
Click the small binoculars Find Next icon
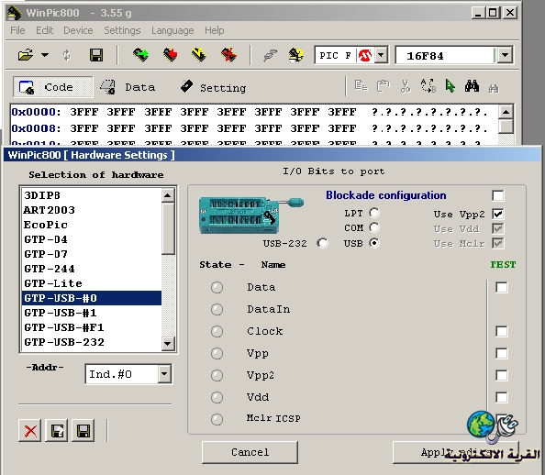(x=494, y=88)
